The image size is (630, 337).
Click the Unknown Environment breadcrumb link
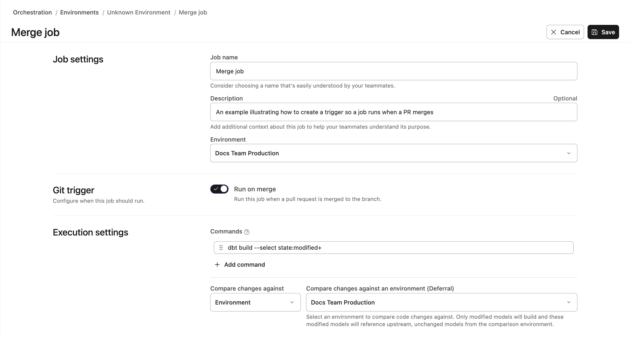coord(139,12)
